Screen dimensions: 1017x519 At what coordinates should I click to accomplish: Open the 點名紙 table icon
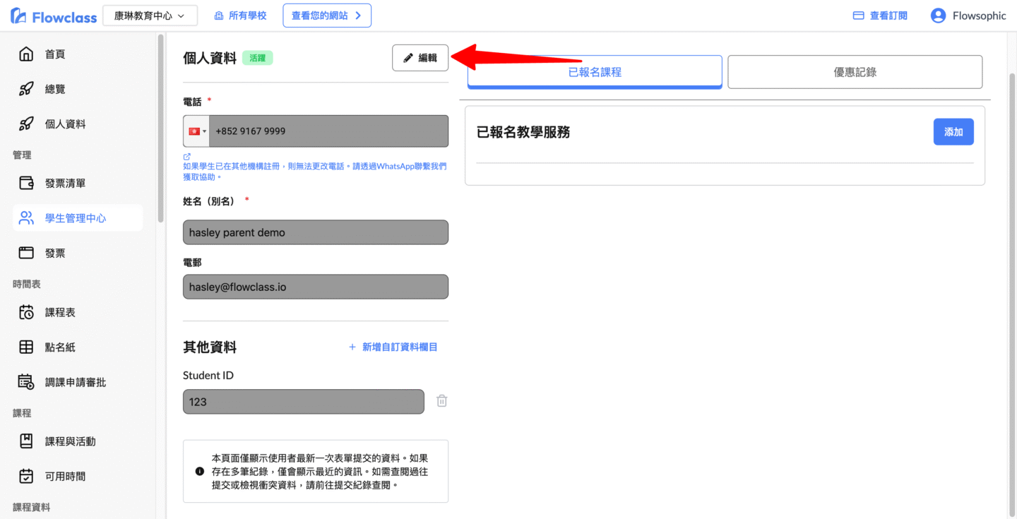pyautogui.click(x=26, y=347)
